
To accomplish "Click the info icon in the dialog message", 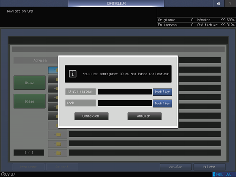I will [73, 74].
